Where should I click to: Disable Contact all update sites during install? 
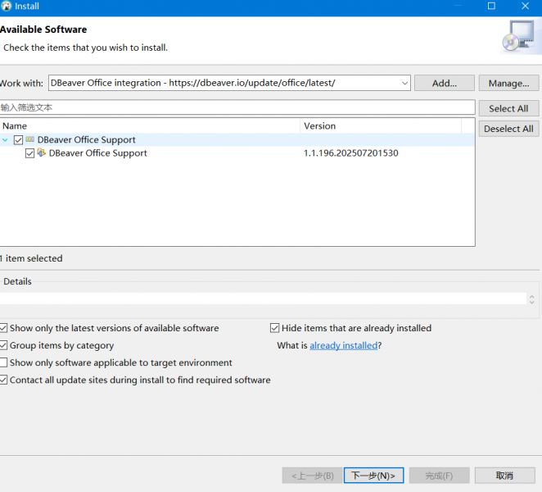[x=4, y=380]
